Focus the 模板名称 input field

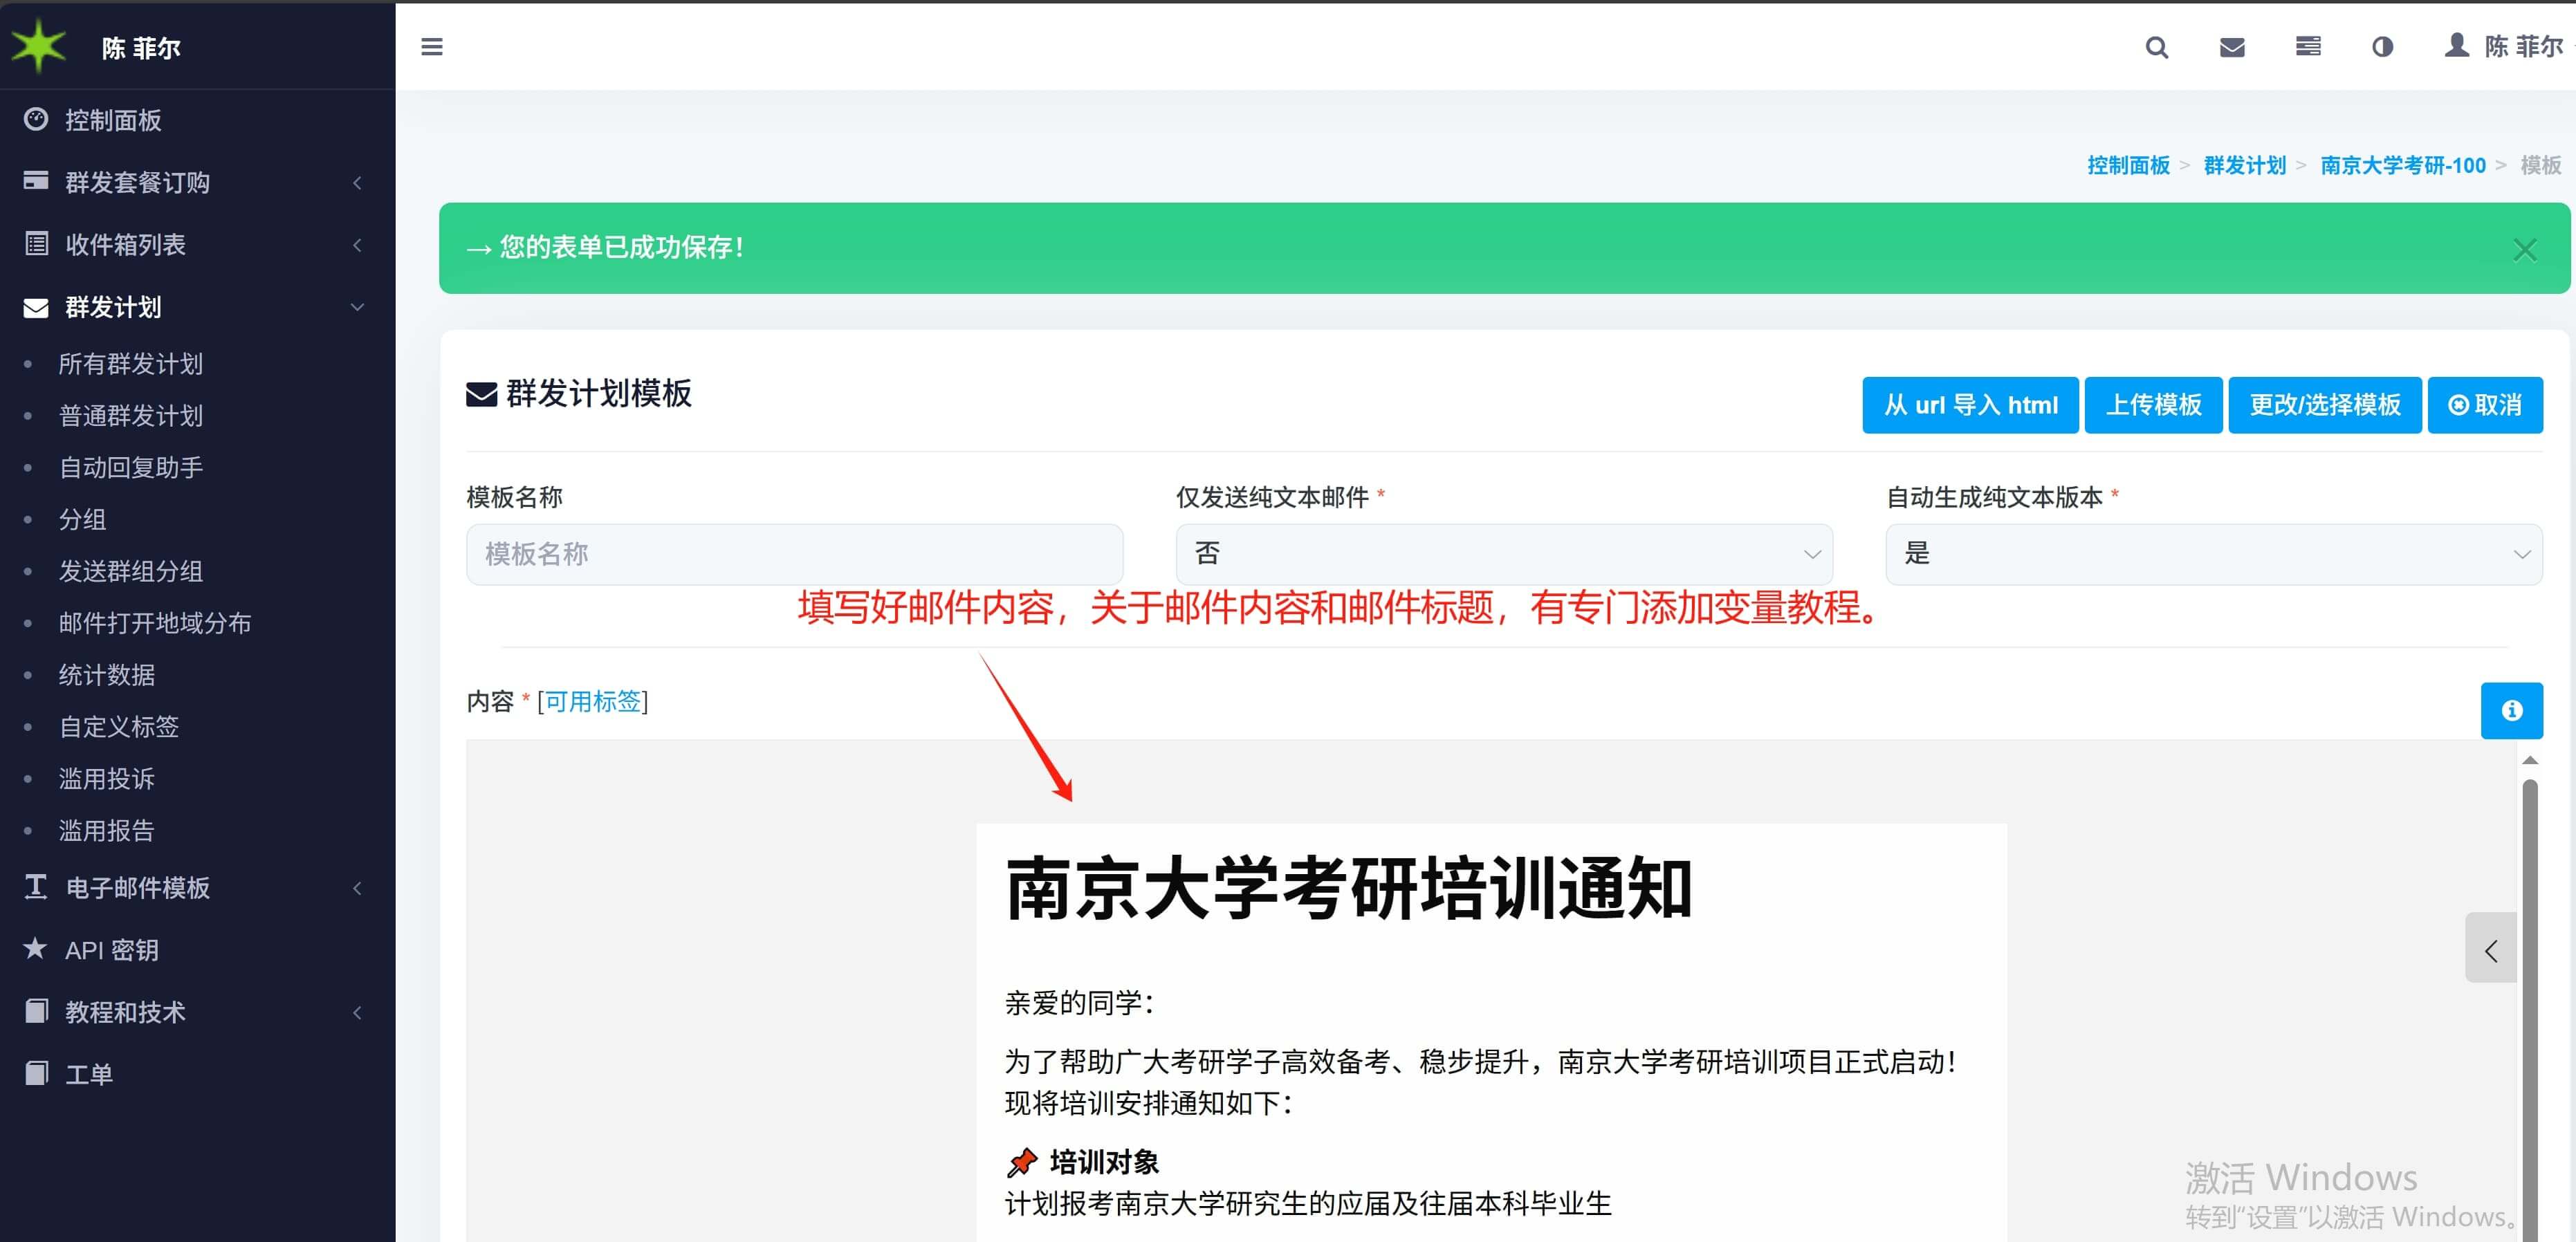pyautogui.click(x=795, y=554)
